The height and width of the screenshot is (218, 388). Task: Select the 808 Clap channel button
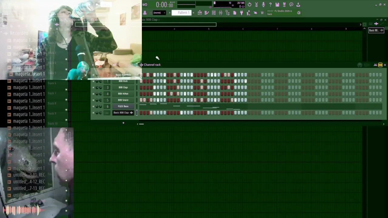click(123, 88)
